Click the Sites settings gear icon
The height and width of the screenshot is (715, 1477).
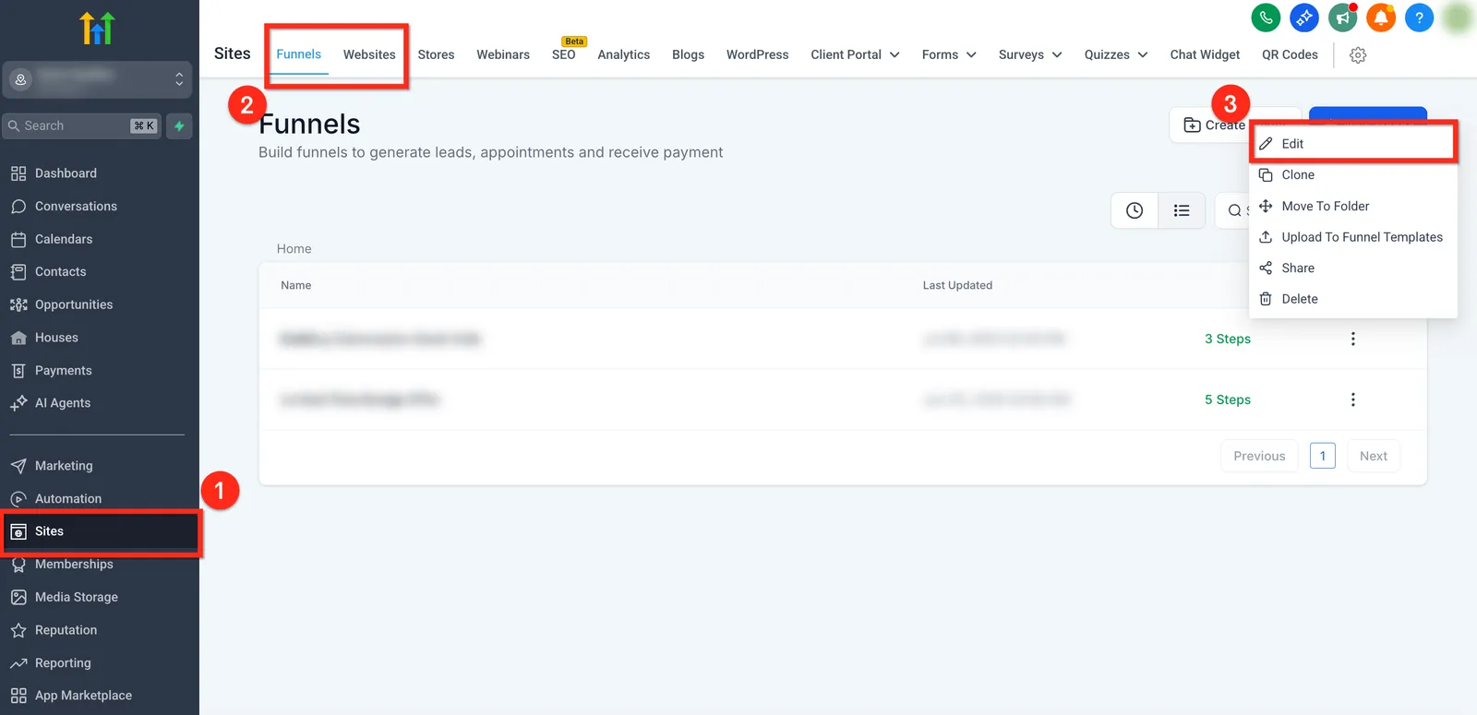1358,55
